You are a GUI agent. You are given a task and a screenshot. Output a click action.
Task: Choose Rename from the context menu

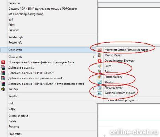point(14,127)
